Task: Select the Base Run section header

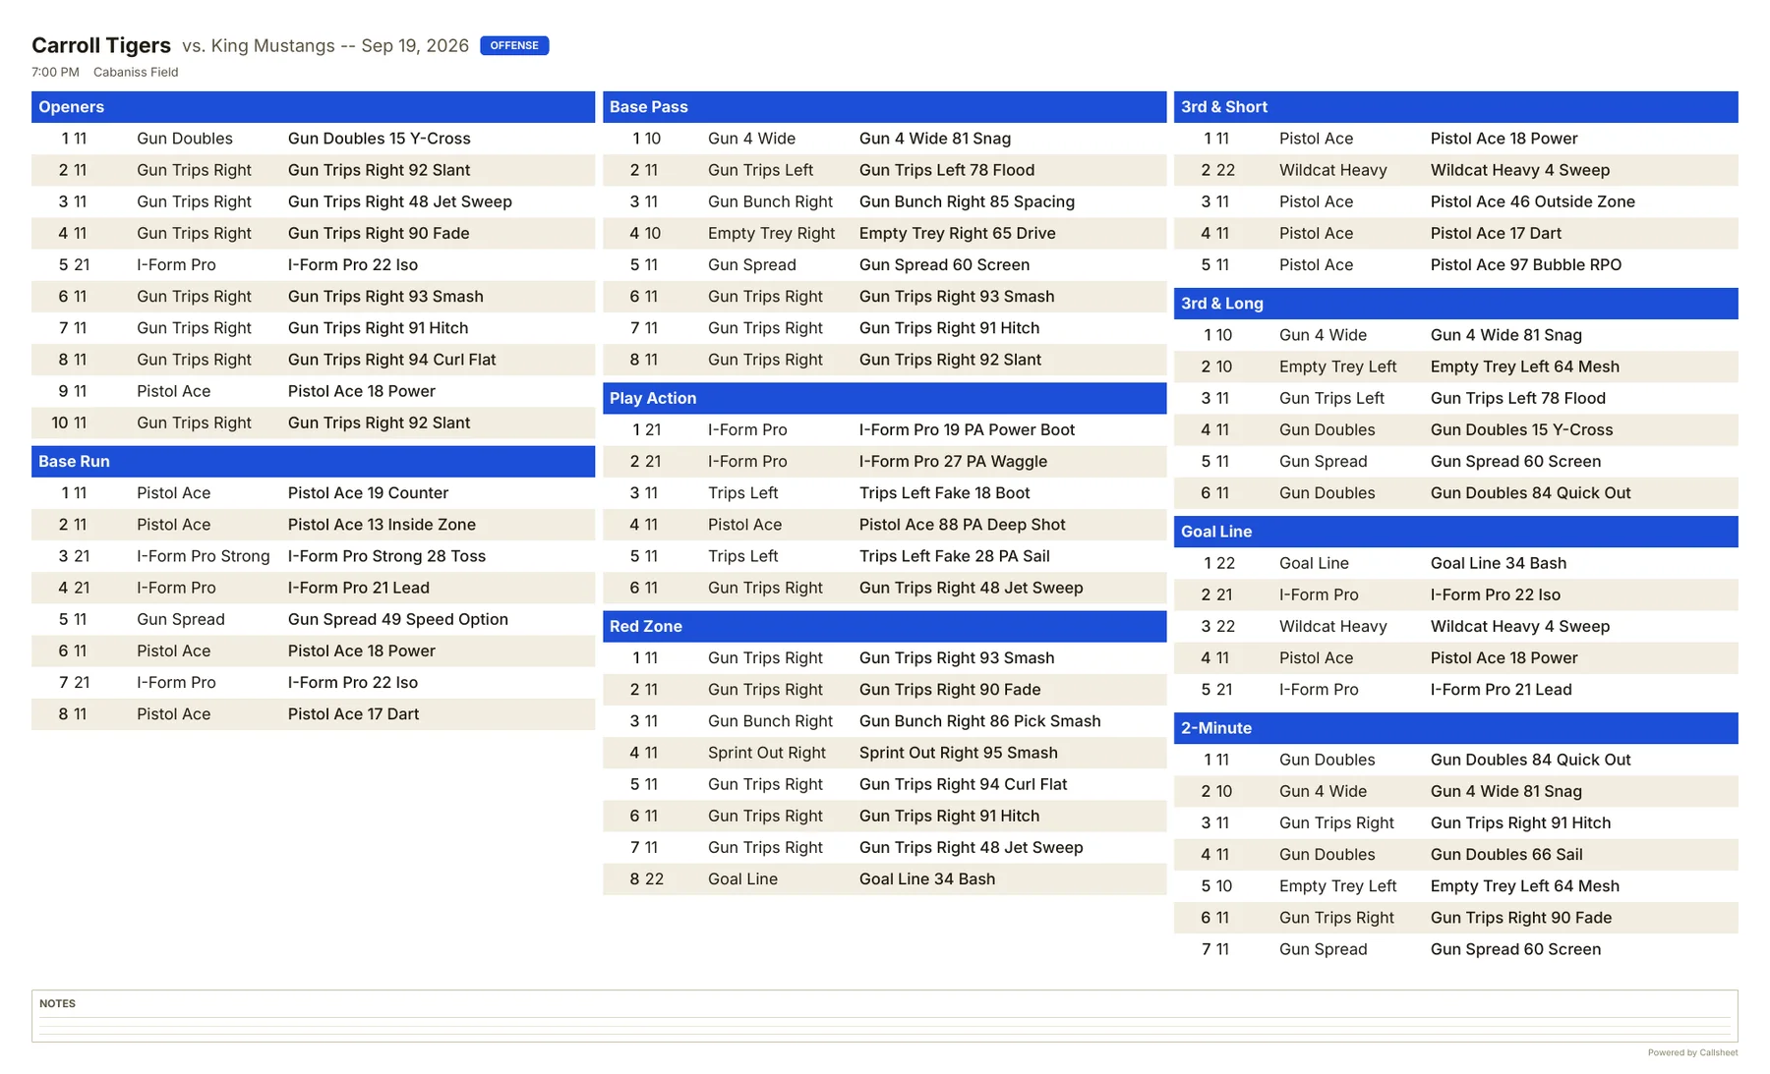Action: [x=313, y=462]
